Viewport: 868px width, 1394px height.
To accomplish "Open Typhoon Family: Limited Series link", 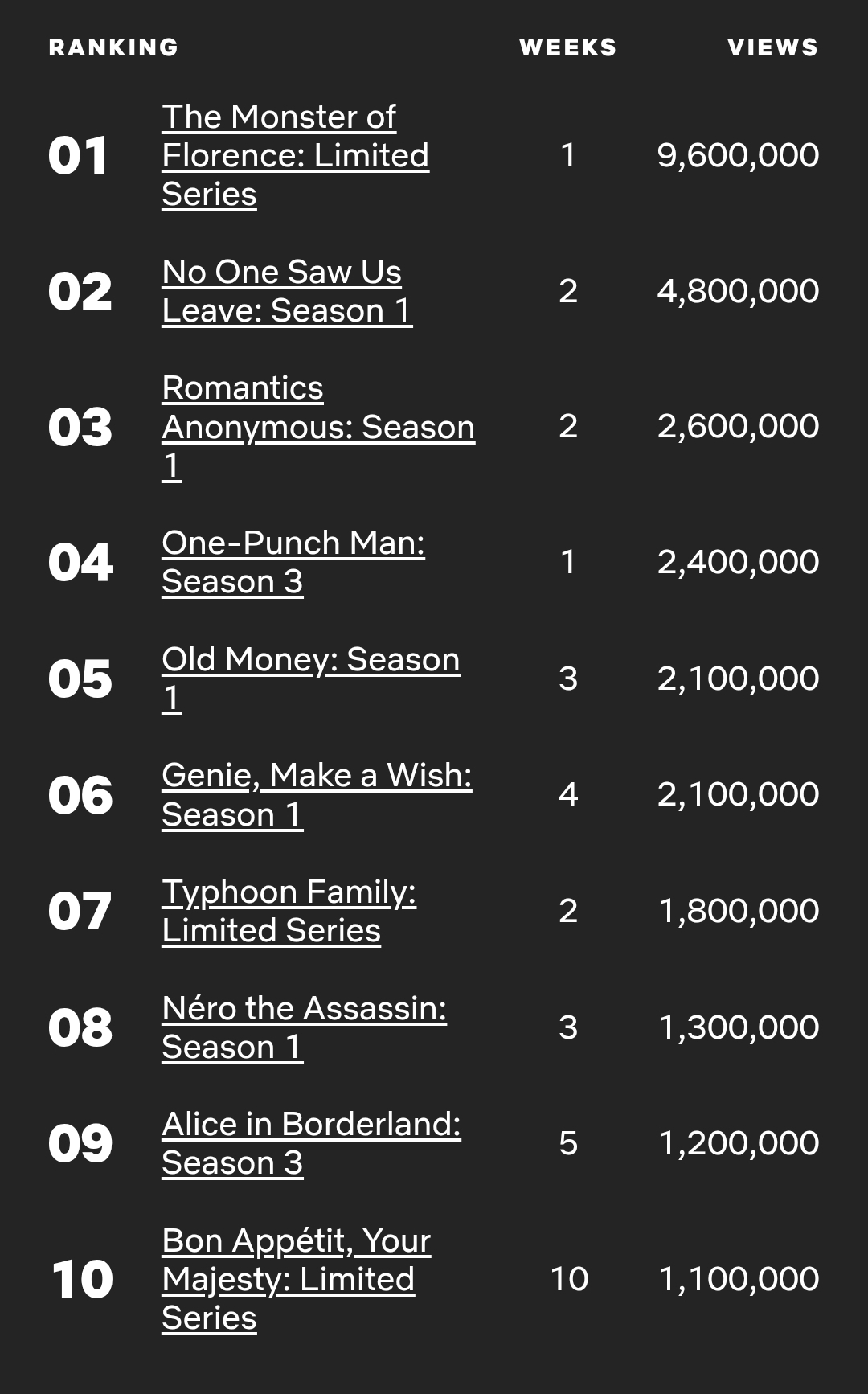I will tap(289, 911).
